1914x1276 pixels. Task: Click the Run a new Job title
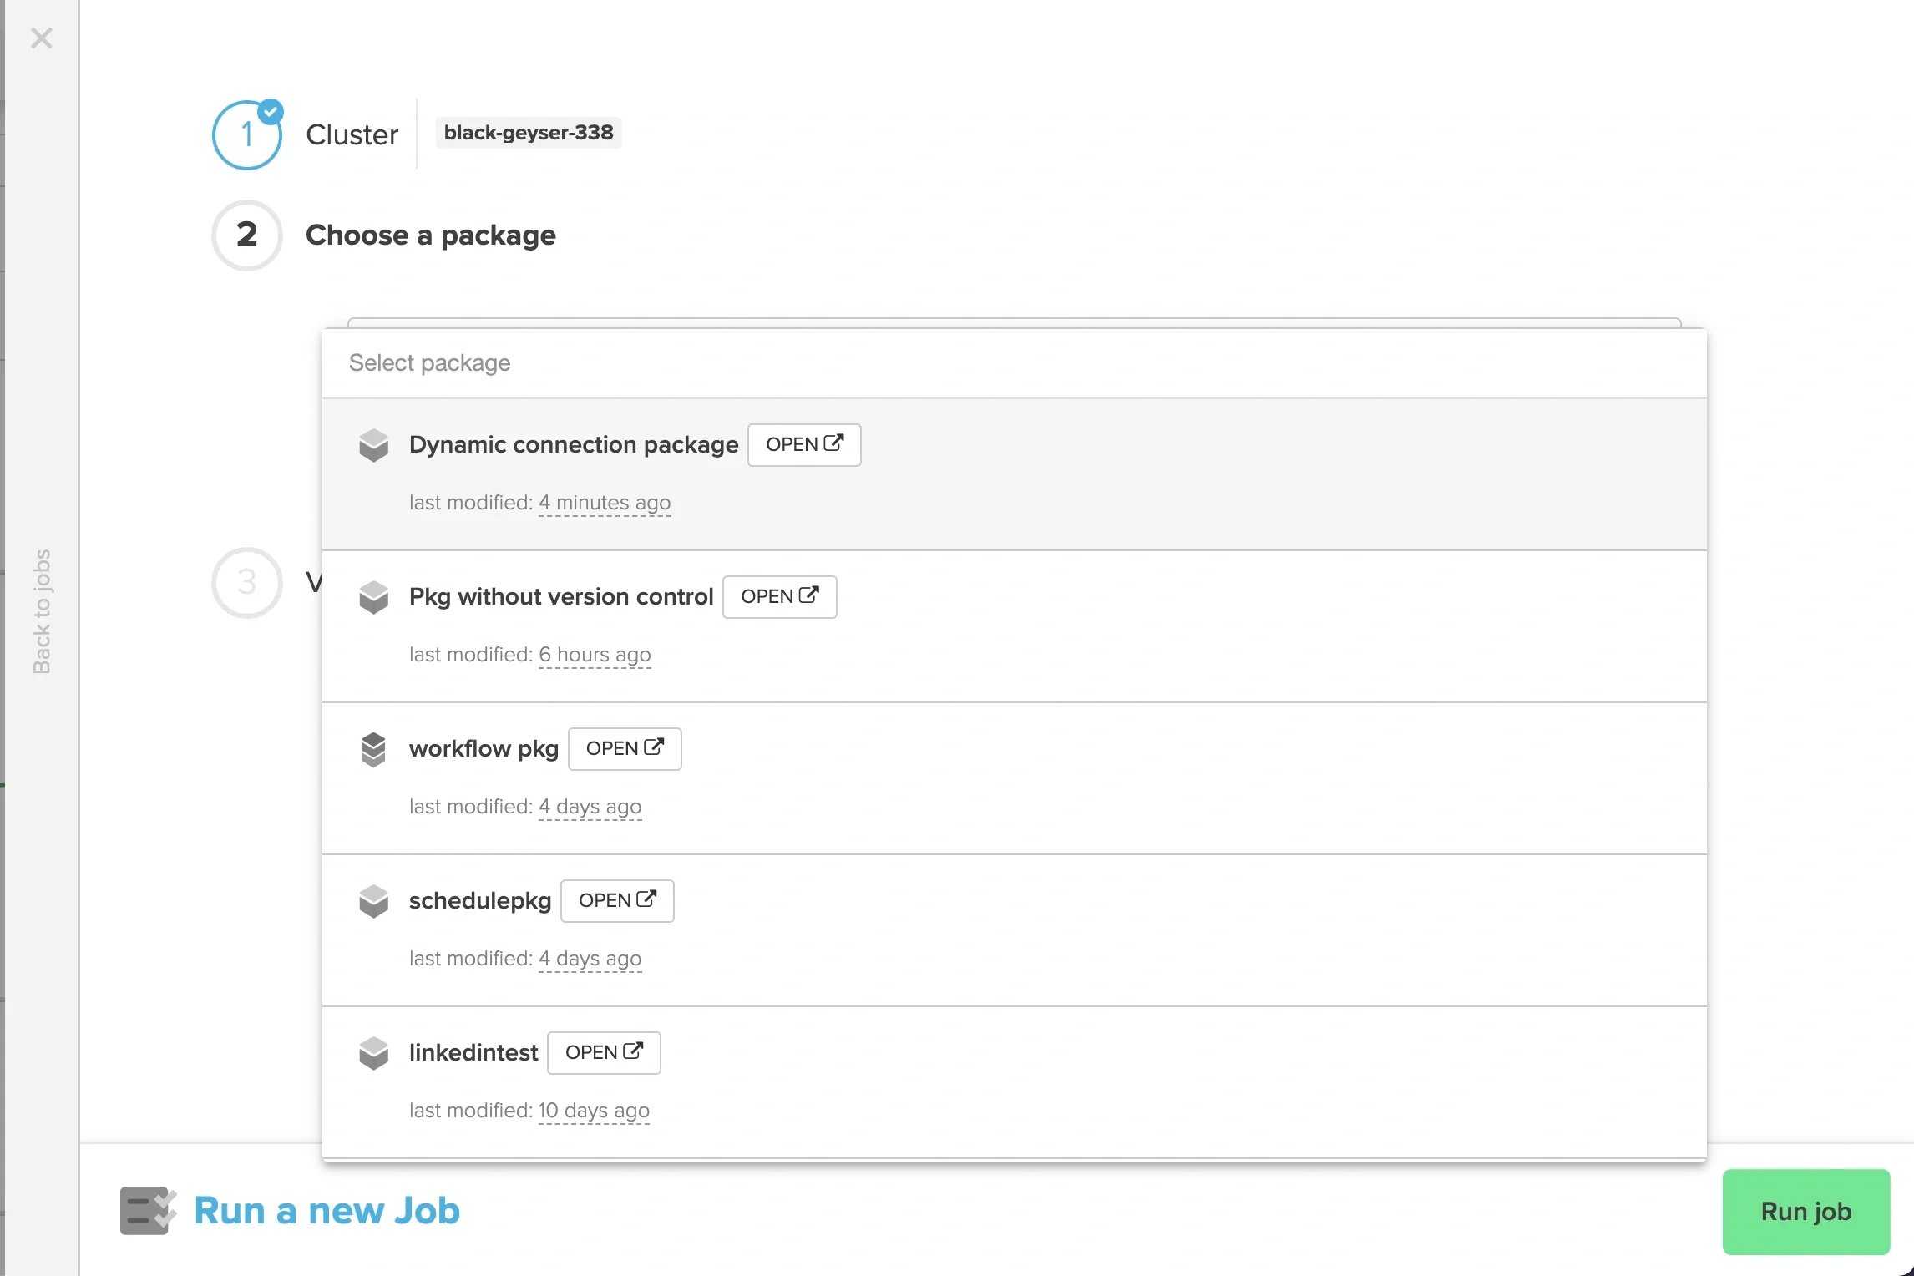point(327,1211)
